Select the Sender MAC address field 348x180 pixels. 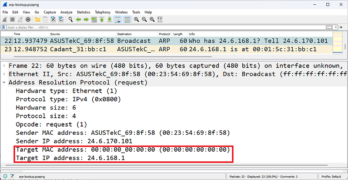pos(123,133)
